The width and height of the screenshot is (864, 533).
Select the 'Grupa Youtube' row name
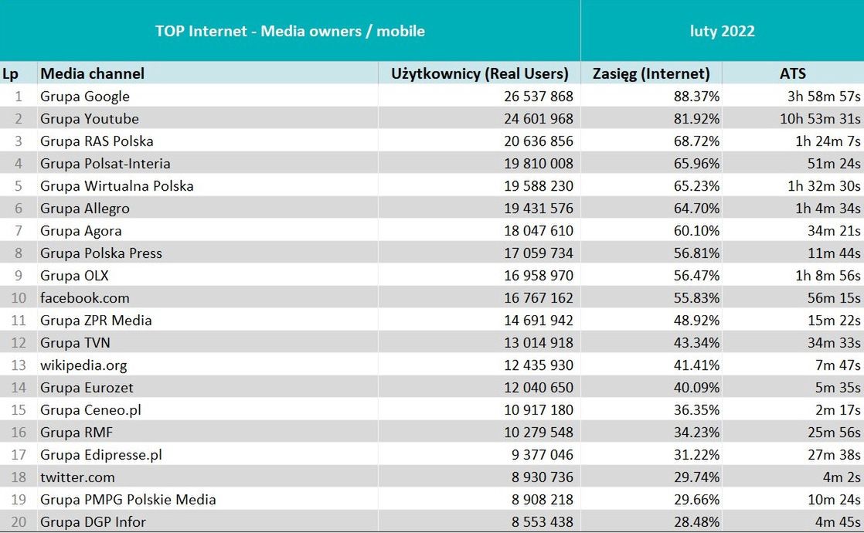pyautogui.click(x=90, y=119)
